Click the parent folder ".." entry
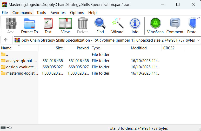The image size is (201, 131). pos(7,55)
